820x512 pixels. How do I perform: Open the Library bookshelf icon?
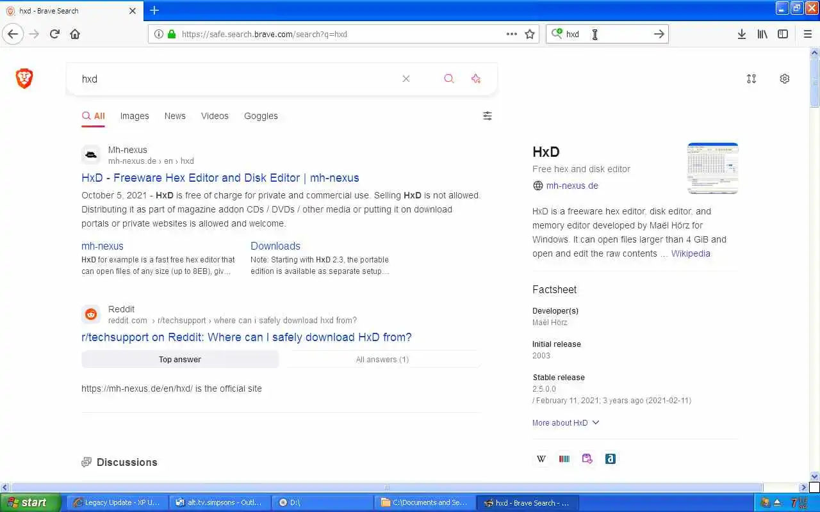click(762, 34)
